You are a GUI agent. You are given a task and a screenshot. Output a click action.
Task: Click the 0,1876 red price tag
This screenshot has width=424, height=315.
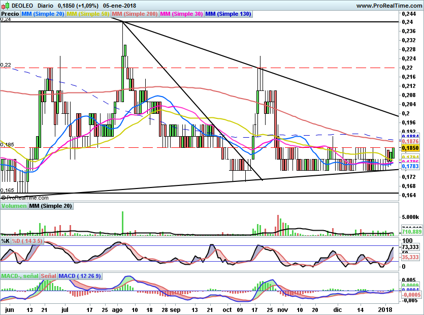(x=410, y=142)
